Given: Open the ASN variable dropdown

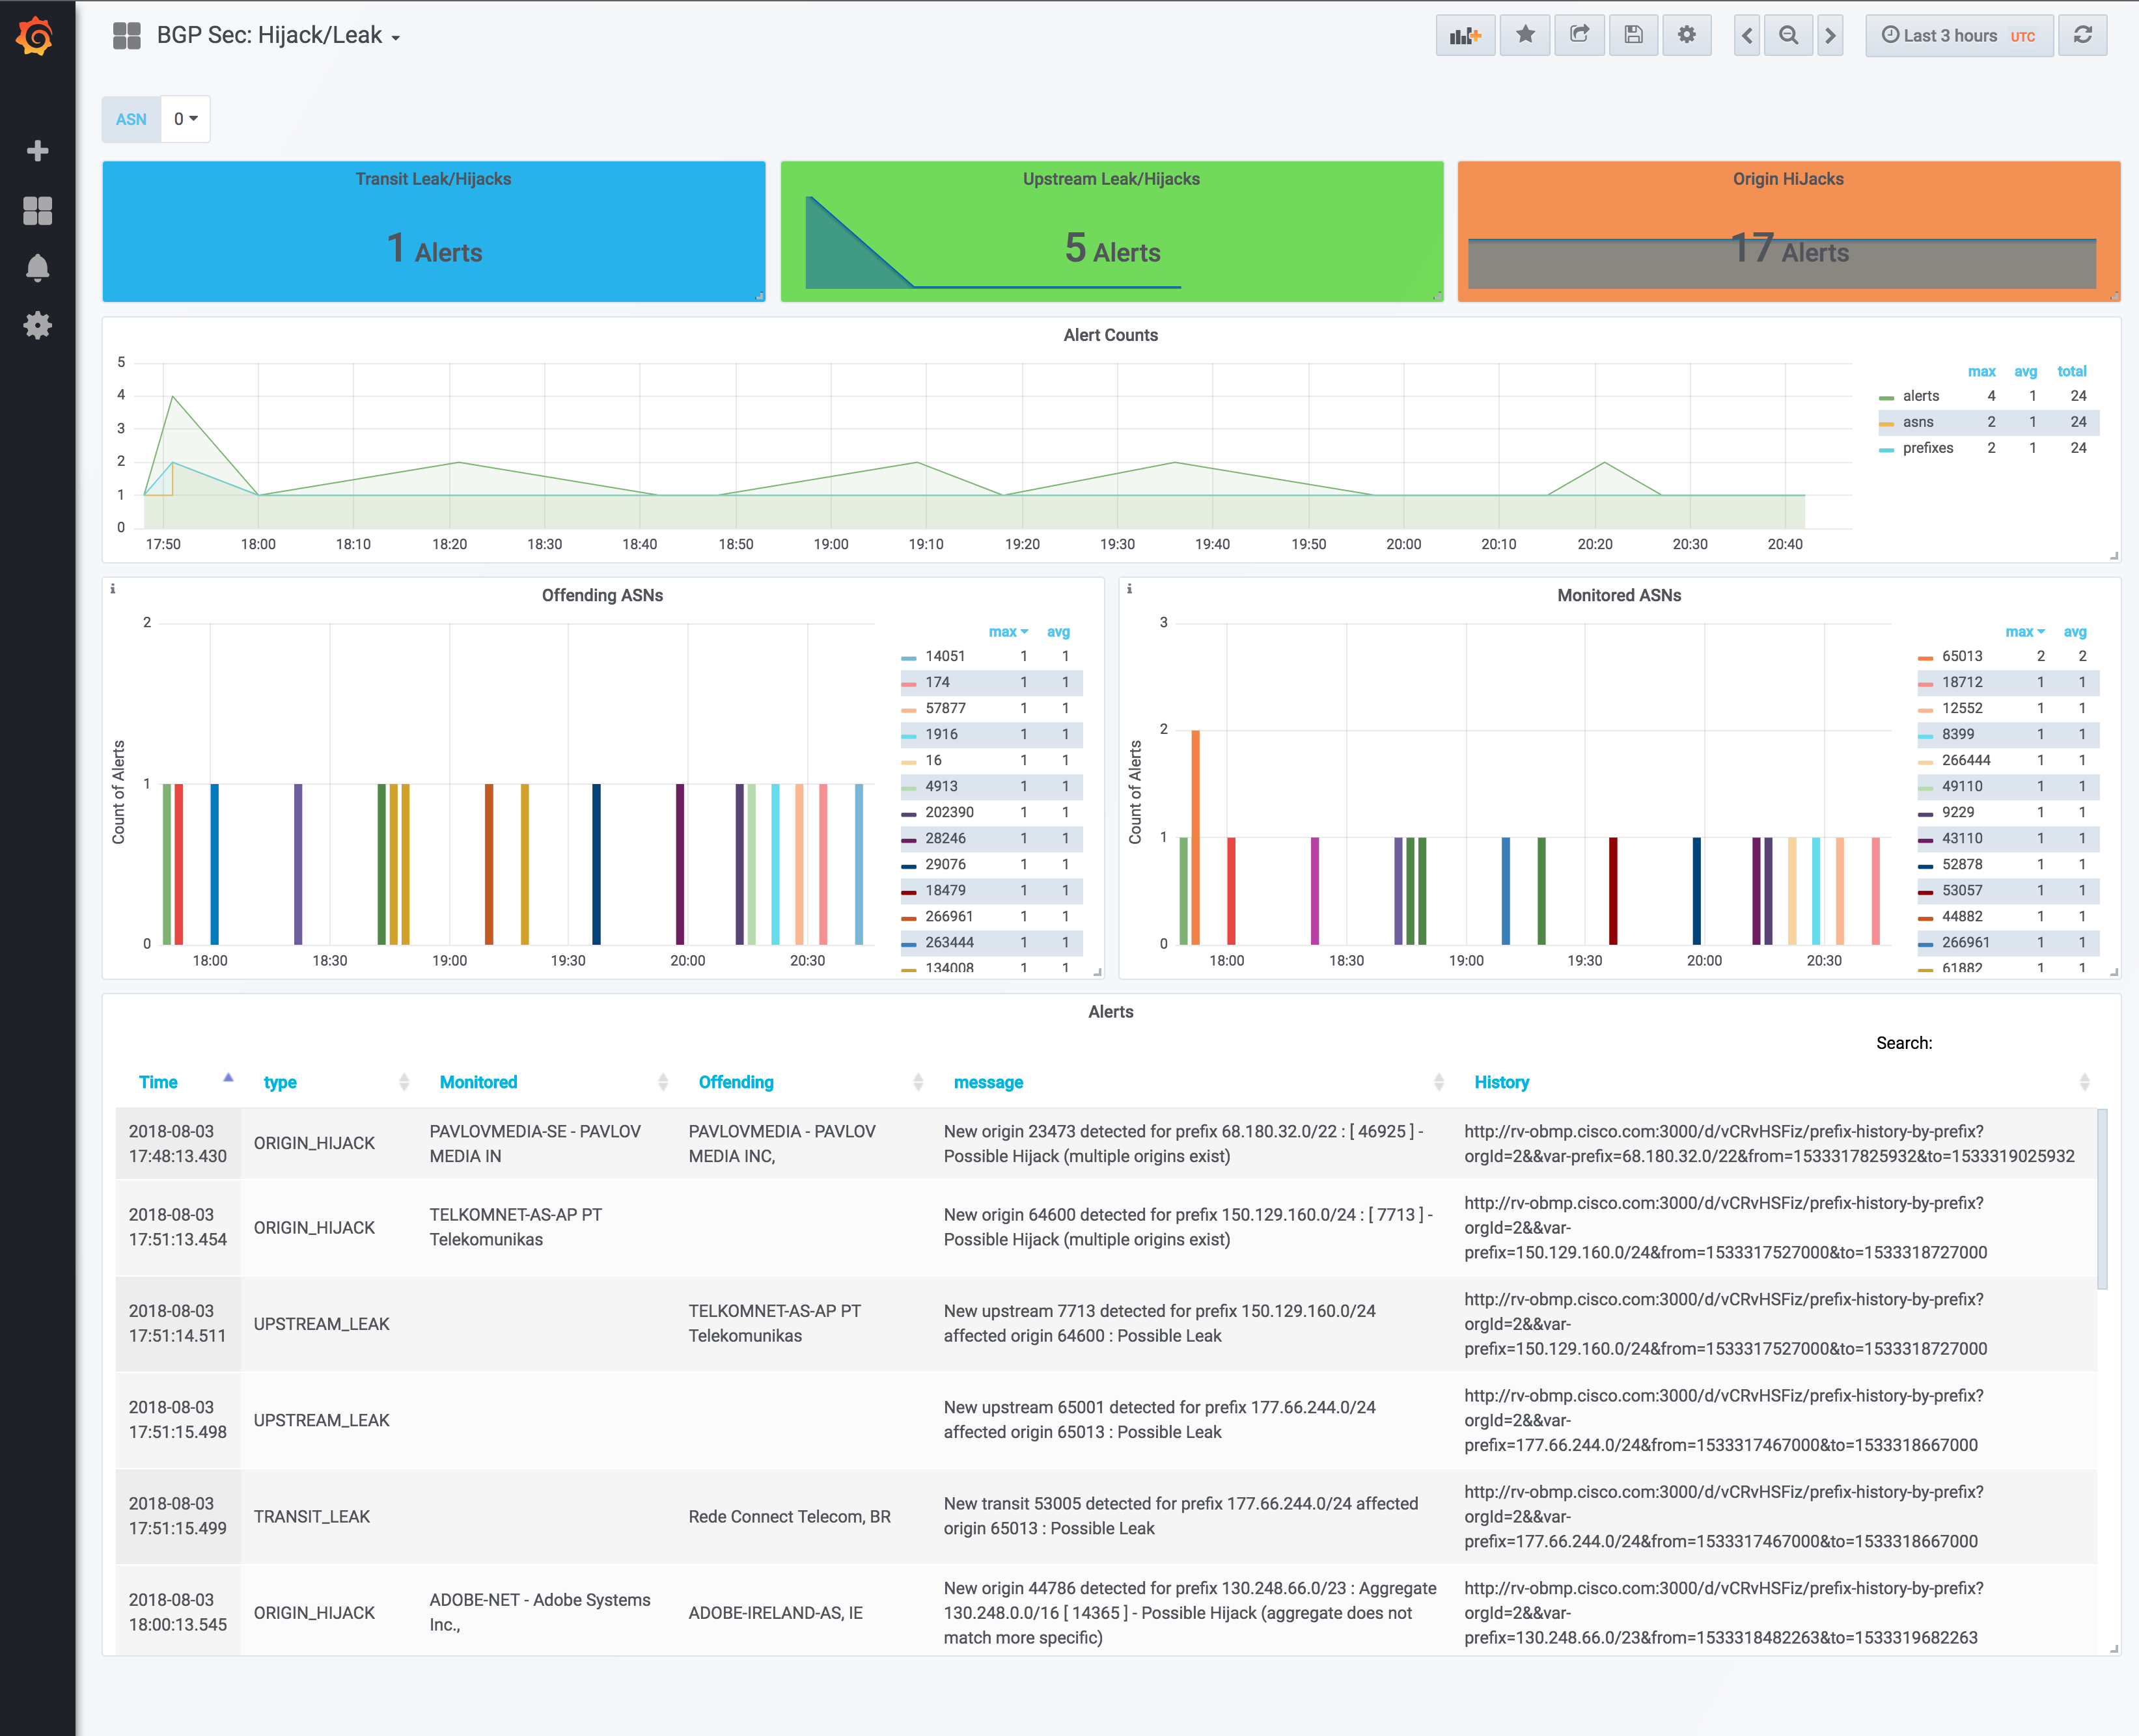Looking at the screenshot, I should pos(185,119).
